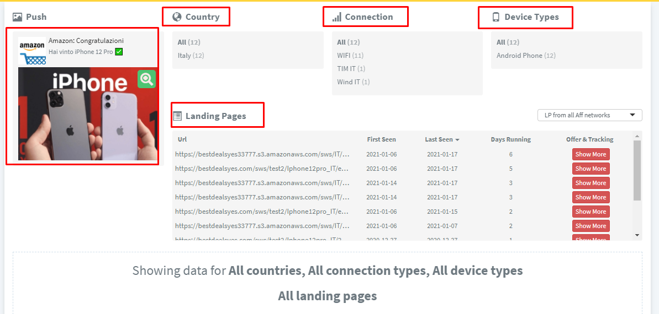The height and width of the screenshot is (314, 659).
Task: Click the landing pages scrollbar down arrow
Action: (x=637, y=235)
